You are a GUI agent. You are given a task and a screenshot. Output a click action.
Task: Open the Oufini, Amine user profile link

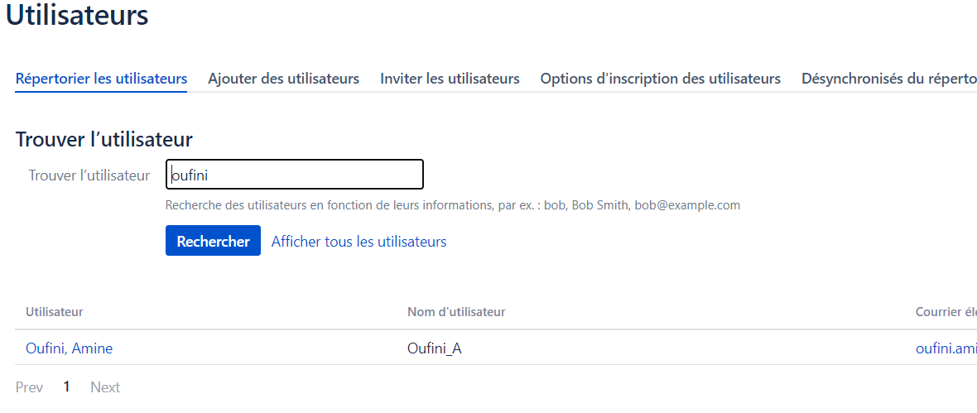click(70, 348)
